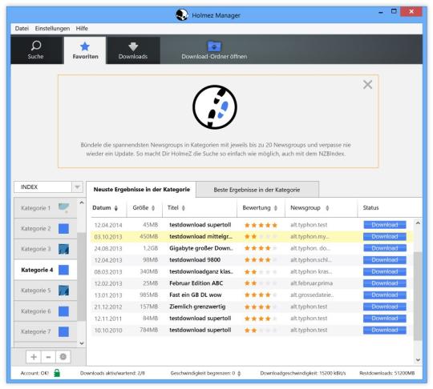Sort by Titel using sort arrows
The image size is (433, 389).
(x=184, y=208)
